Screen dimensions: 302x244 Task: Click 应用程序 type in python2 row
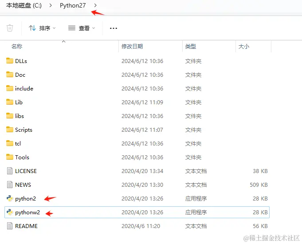[x=196, y=199]
